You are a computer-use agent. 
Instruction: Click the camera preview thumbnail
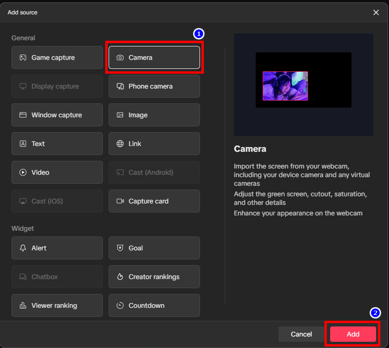pos(285,86)
